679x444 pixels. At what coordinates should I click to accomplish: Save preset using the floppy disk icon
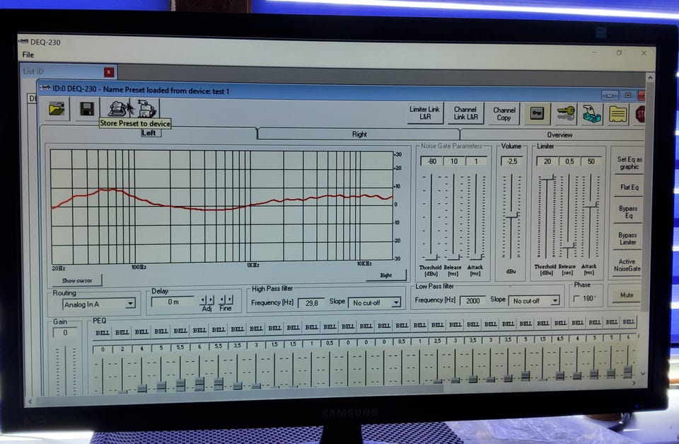pos(87,108)
